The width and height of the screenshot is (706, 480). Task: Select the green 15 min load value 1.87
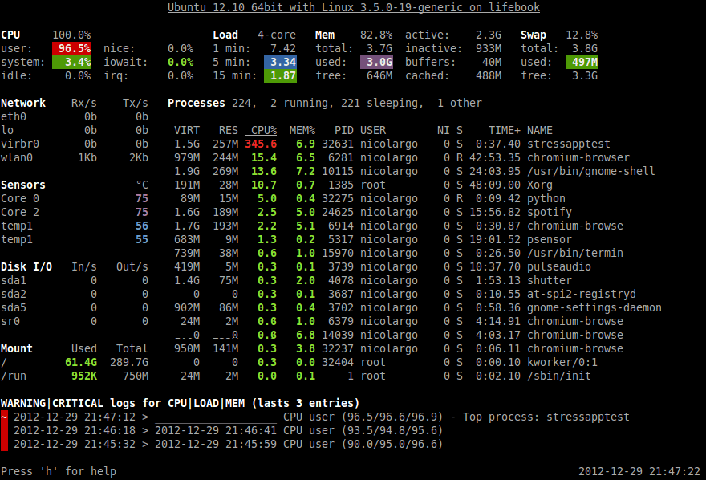click(280, 75)
